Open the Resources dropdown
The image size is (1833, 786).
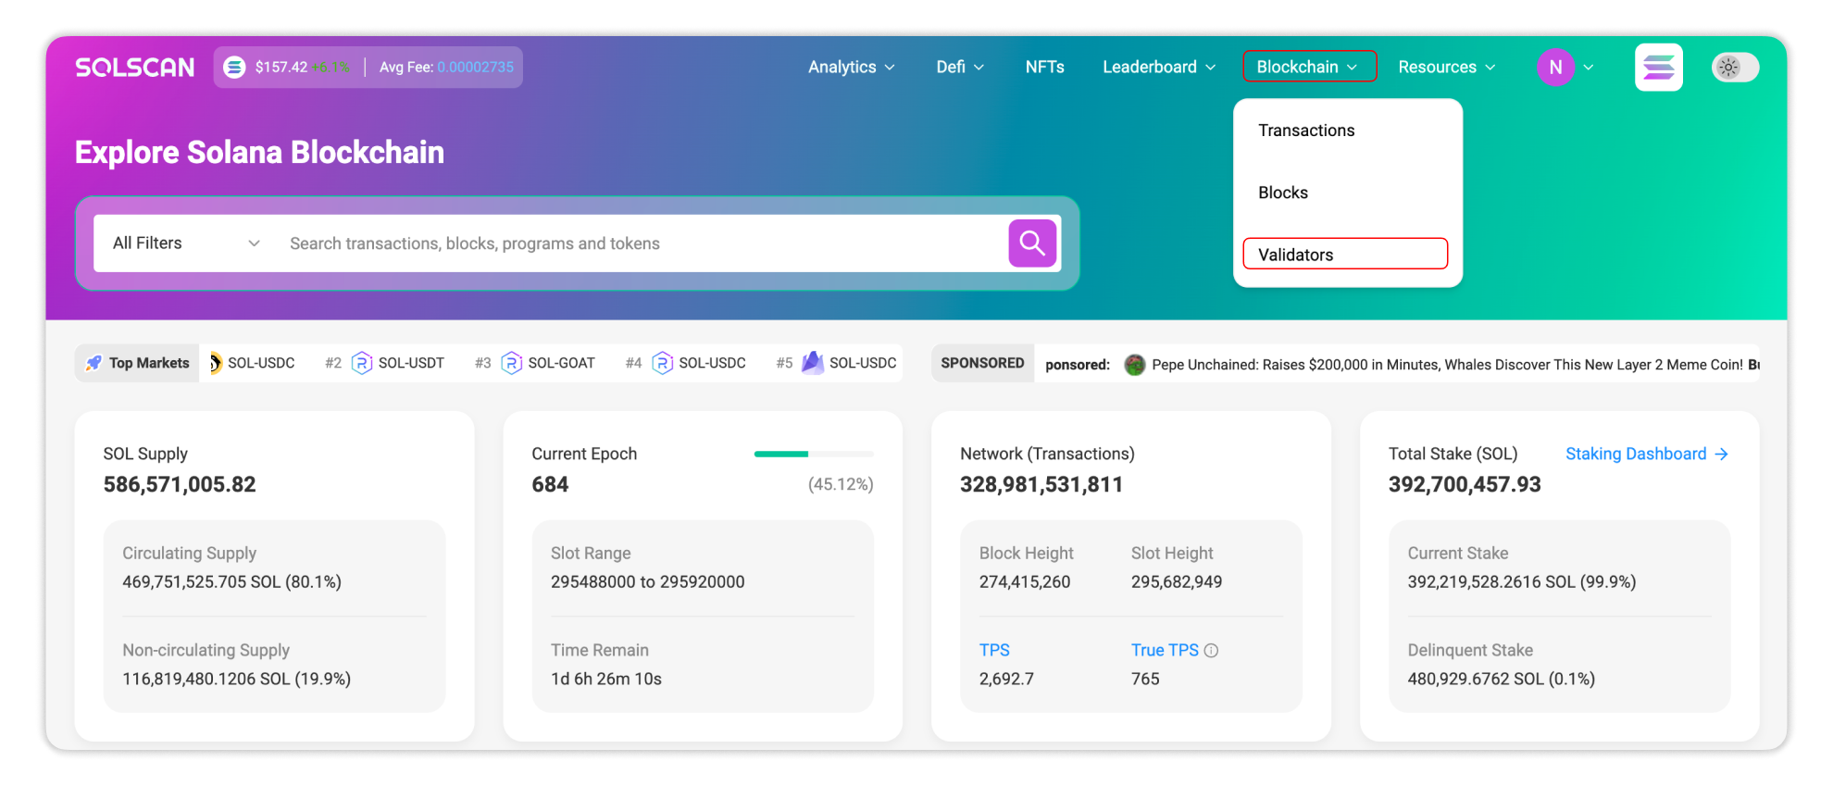[1447, 68]
